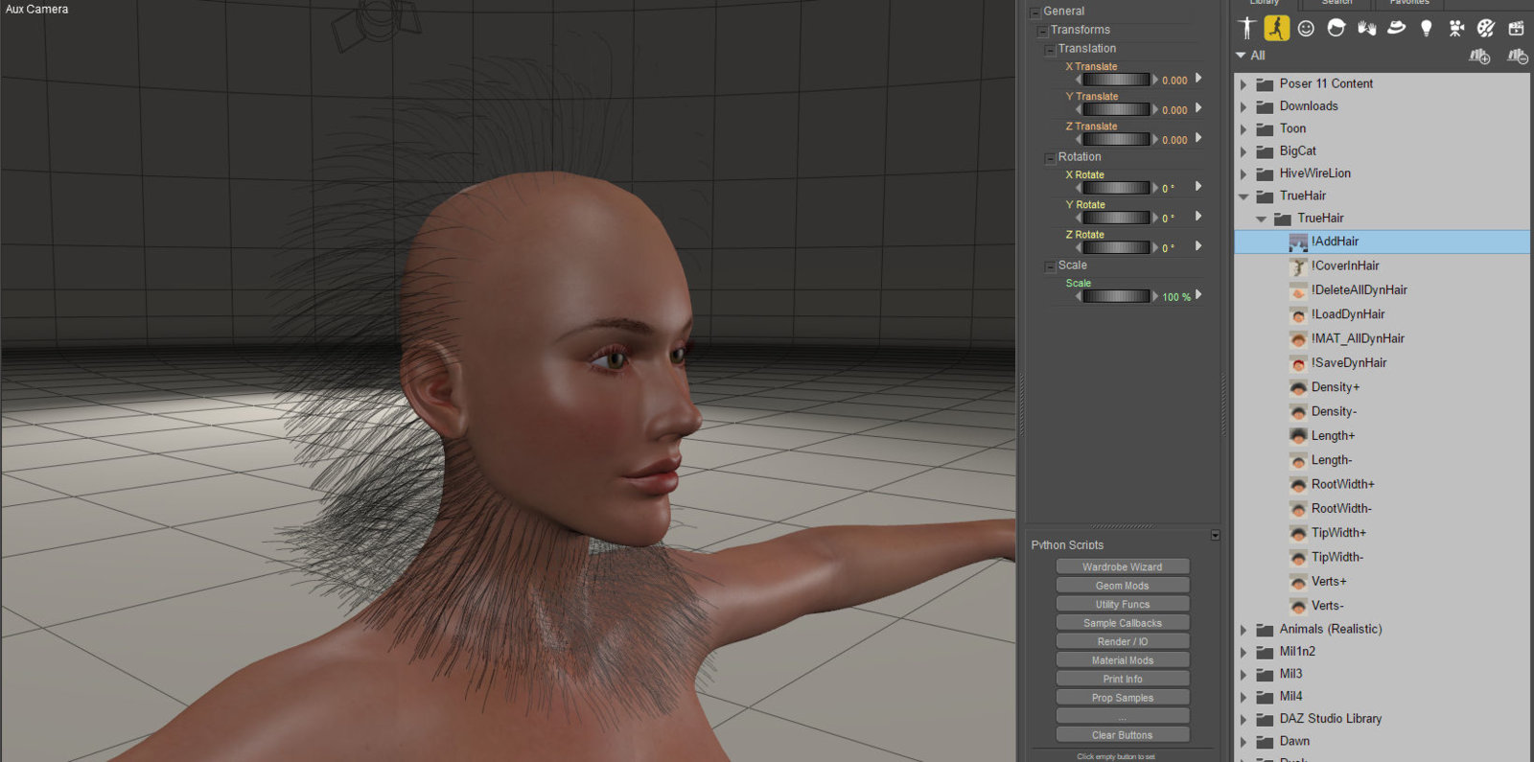The image size is (1534, 762).
Task: Click the Scale parameter dial
Action: click(1115, 297)
